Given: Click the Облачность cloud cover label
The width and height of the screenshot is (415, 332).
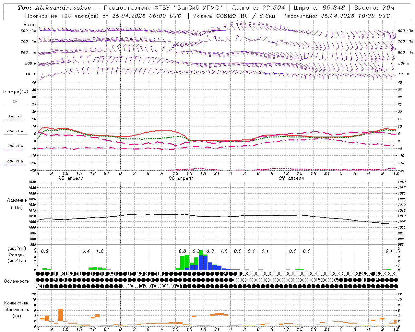Looking at the screenshot, I should click(17, 281).
